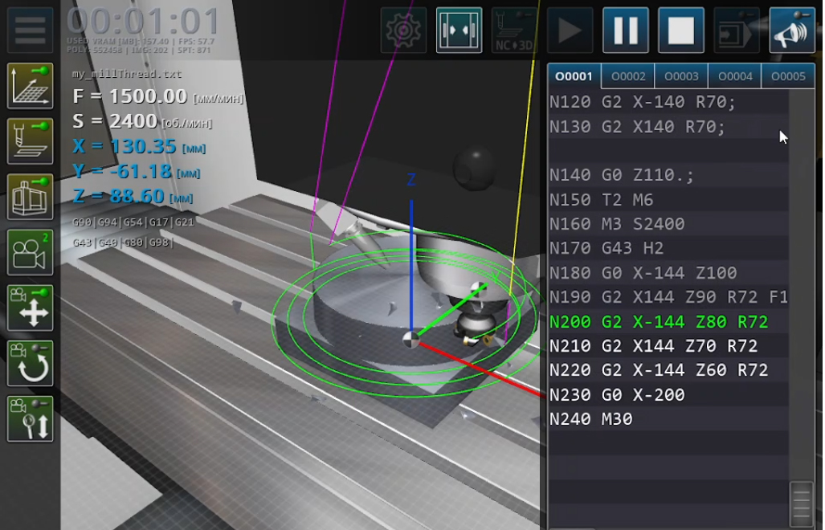Screen dimensions: 825x530
Task: Open the hamburger main menu
Action: (31, 30)
